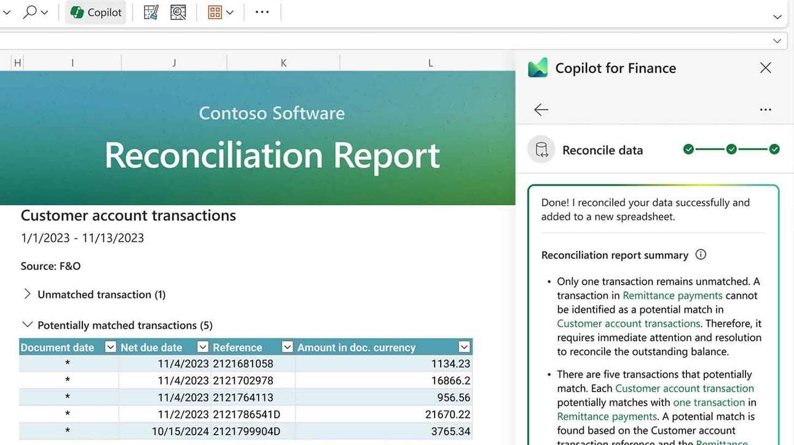Click the Reconciliation Report title
Screen dimensions: 794x445
pos(272,155)
